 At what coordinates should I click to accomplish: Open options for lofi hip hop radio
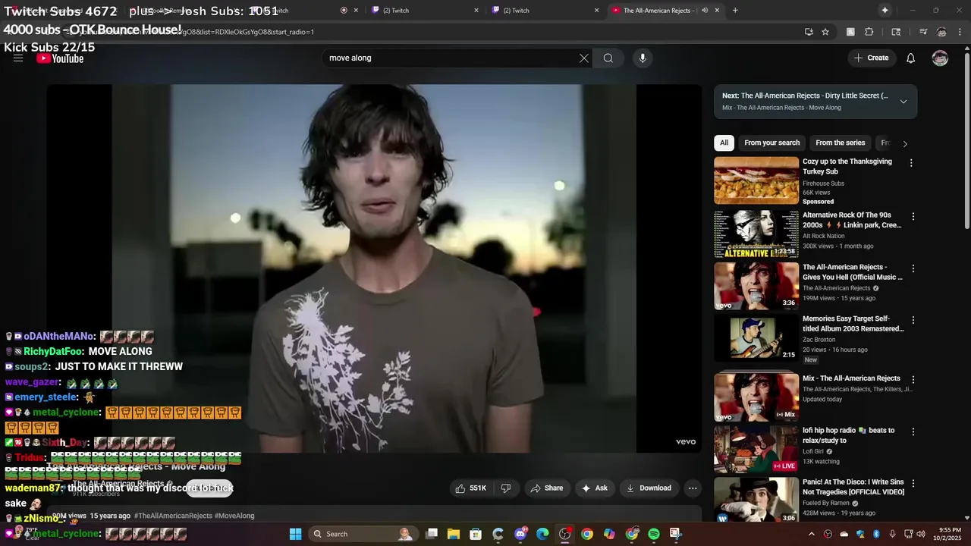pyautogui.click(x=913, y=431)
